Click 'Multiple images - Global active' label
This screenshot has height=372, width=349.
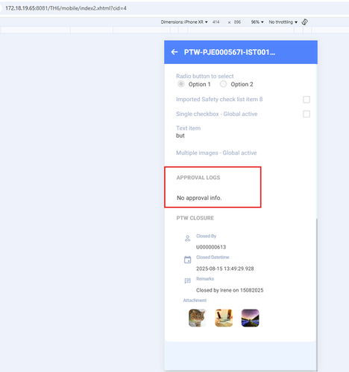(x=216, y=153)
